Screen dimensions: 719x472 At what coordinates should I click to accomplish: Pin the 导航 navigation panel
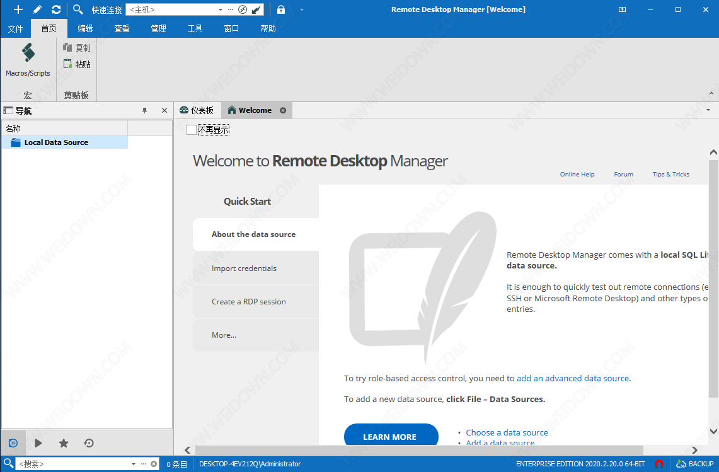pos(144,110)
